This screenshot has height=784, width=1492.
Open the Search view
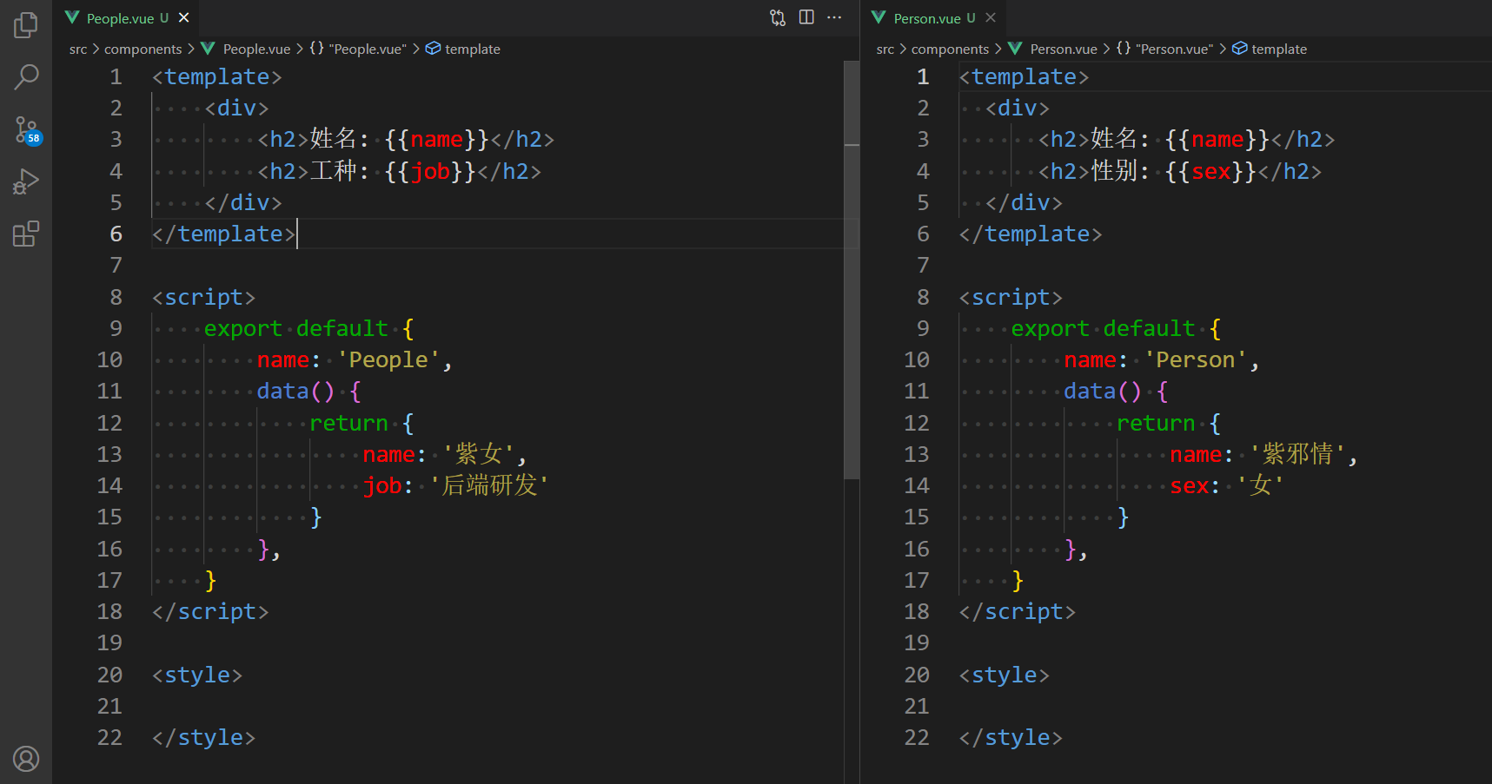click(26, 77)
